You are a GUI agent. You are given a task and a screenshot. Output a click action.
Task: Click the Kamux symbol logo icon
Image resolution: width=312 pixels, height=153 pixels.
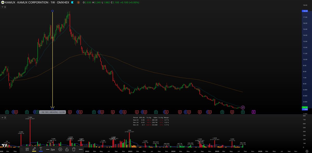pos(3,2)
